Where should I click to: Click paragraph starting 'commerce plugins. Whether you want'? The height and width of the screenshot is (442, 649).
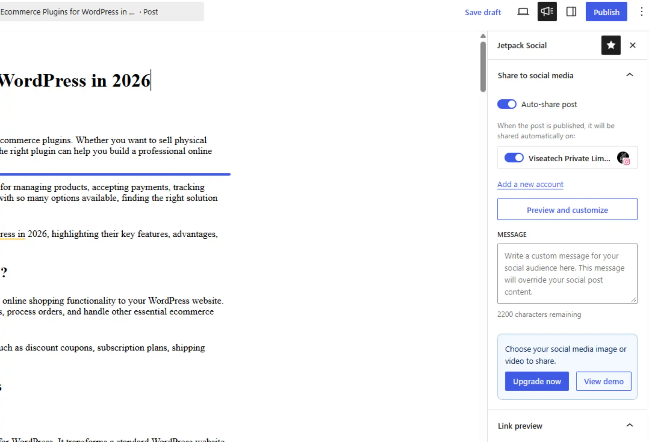point(106,146)
